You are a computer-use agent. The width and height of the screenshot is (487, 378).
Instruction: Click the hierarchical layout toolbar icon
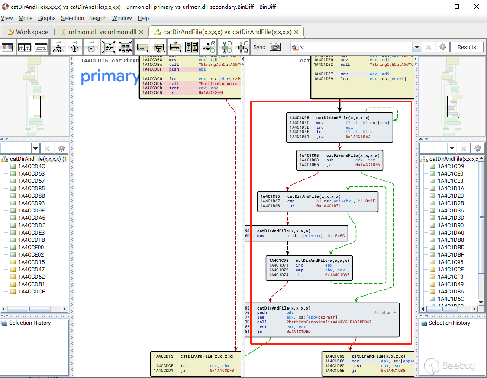(x=58, y=47)
